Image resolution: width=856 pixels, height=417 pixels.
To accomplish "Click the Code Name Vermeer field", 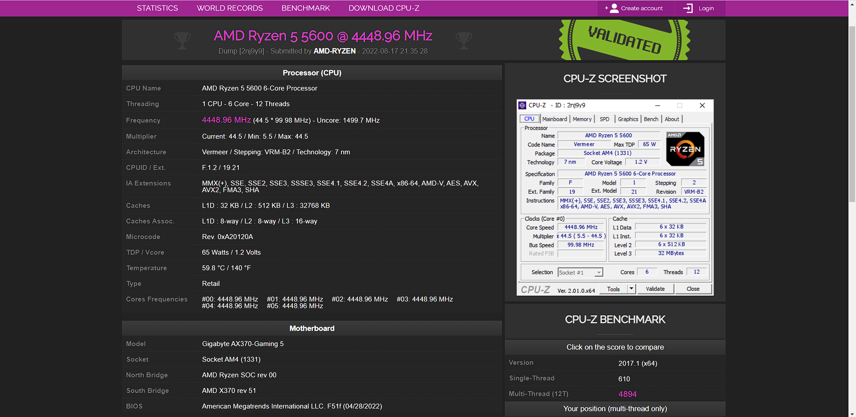I will click(584, 144).
